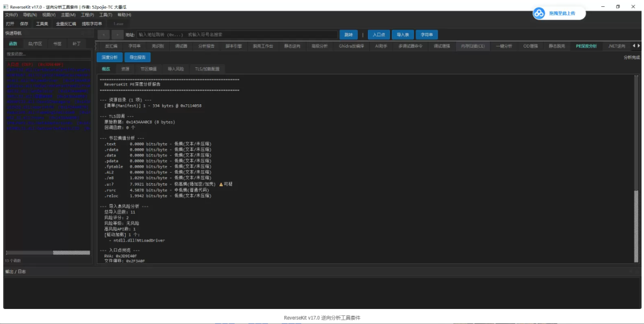Viewport: 644px width, 324px height.
Task: Run 全量反汇编 from the toolbar
Action: tap(65, 24)
